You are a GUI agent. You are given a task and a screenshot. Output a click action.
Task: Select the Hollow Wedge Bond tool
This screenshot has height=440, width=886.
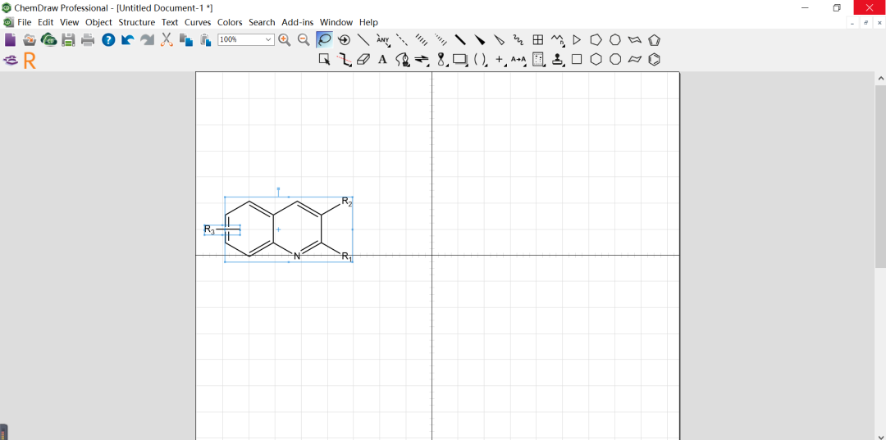499,40
